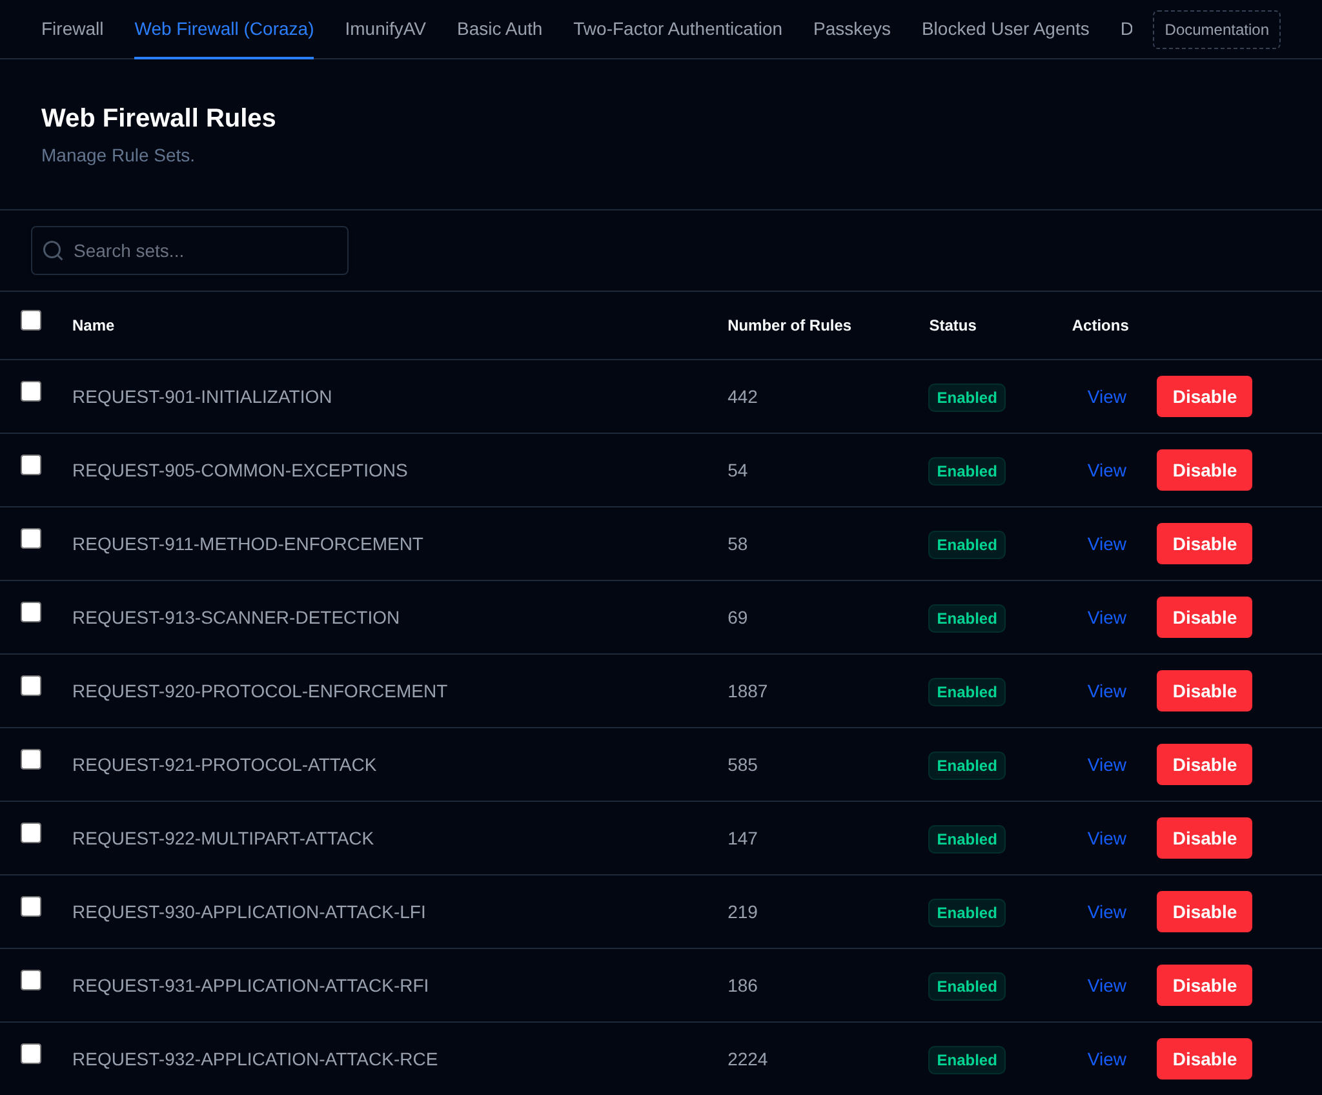
Task: Toggle the select-all checkbox in table header
Action: pyautogui.click(x=31, y=320)
